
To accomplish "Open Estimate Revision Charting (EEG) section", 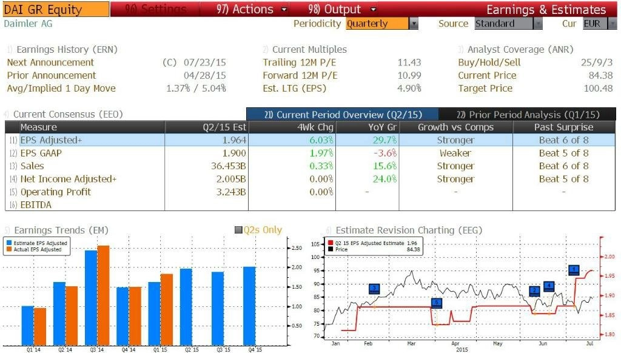I will pyautogui.click(x=409, y=230).
